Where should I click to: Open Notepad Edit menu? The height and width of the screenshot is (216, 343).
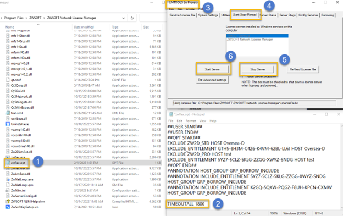[x=179, y=121]
